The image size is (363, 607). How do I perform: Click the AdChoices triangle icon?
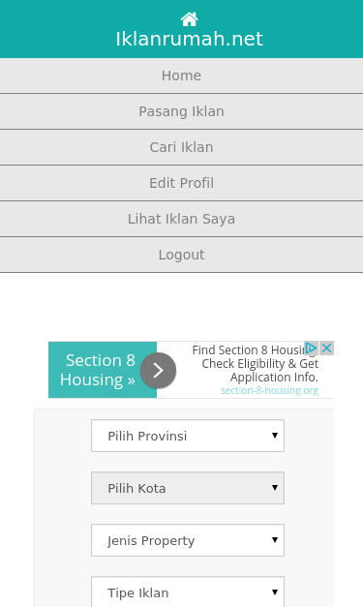[311, 348]
